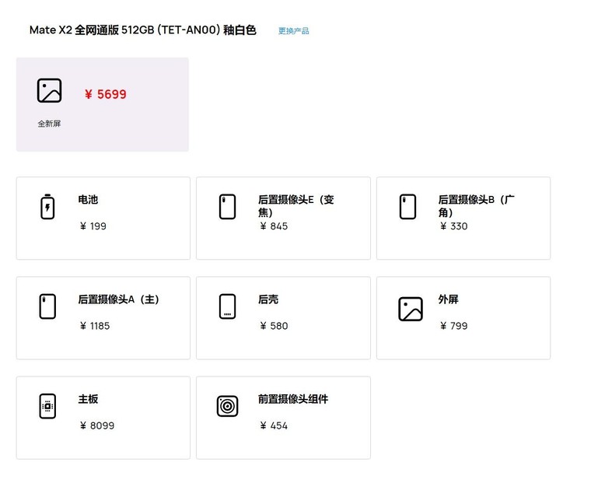Choose the 后置摄像头B（广角）title text
Image resolution: width=591 pixels, height=483 pixels.
coord(476,205)
